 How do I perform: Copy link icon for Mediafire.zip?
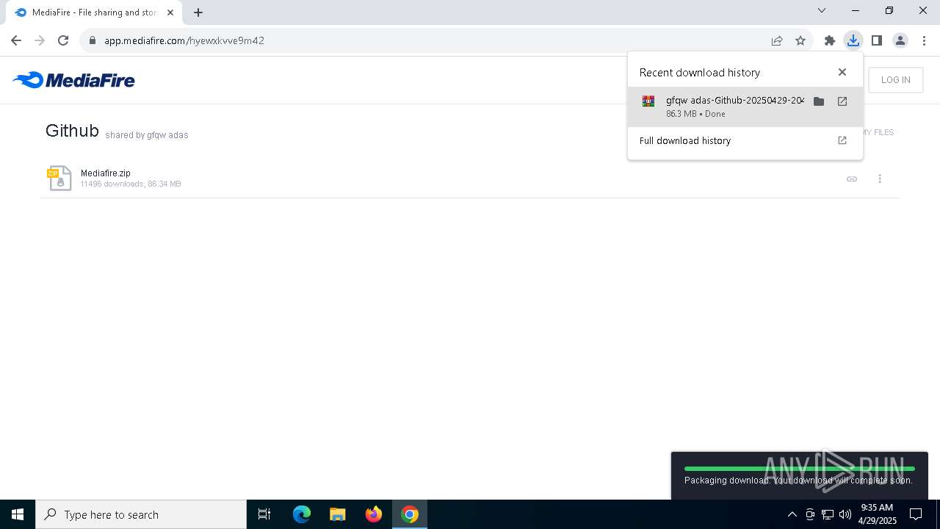coord(852,179)
